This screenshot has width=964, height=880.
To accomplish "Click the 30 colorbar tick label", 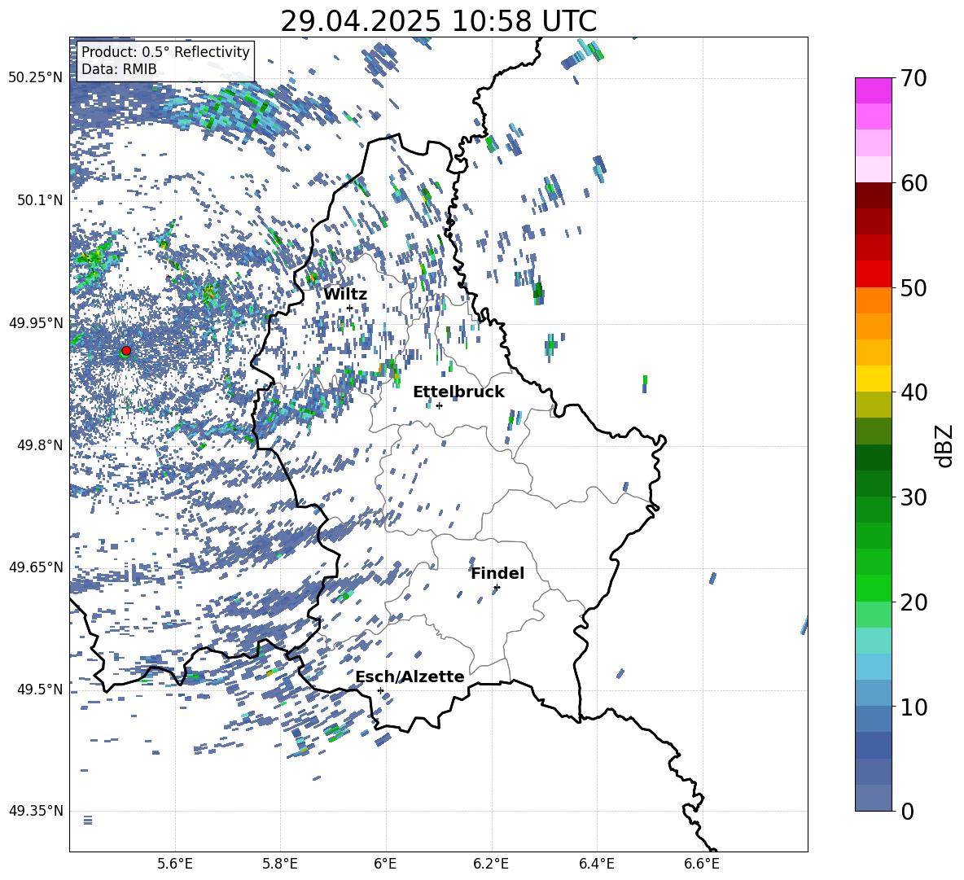I will 914,497.
